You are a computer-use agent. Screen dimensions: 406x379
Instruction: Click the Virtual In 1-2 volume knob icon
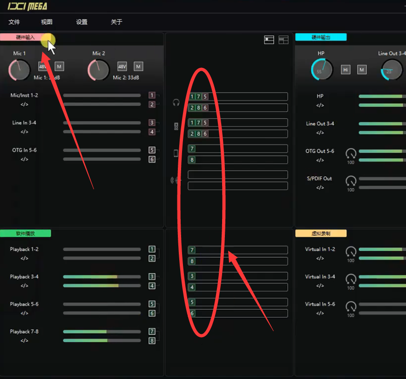tap(351, 252)
